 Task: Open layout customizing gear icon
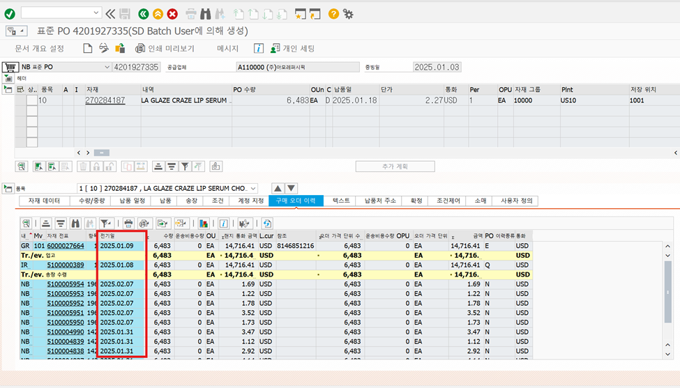click(348, 14)
